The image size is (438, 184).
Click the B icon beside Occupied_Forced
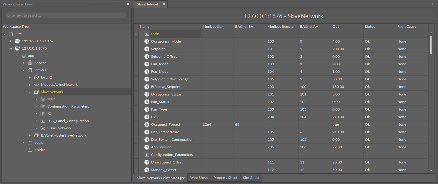point(147,124)
